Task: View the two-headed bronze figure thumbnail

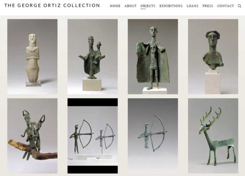Action: coord(92,57)
